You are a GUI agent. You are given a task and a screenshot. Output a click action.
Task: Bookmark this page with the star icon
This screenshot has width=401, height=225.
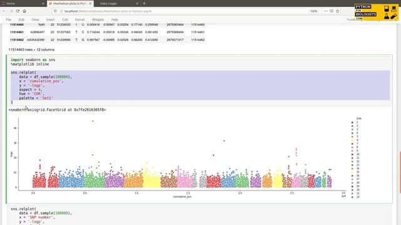click(x=337, y=11)
